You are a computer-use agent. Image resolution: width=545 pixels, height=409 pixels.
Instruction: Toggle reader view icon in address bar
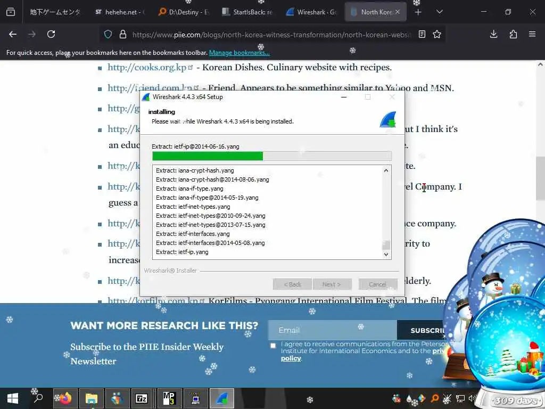click(x=422, y=34)
